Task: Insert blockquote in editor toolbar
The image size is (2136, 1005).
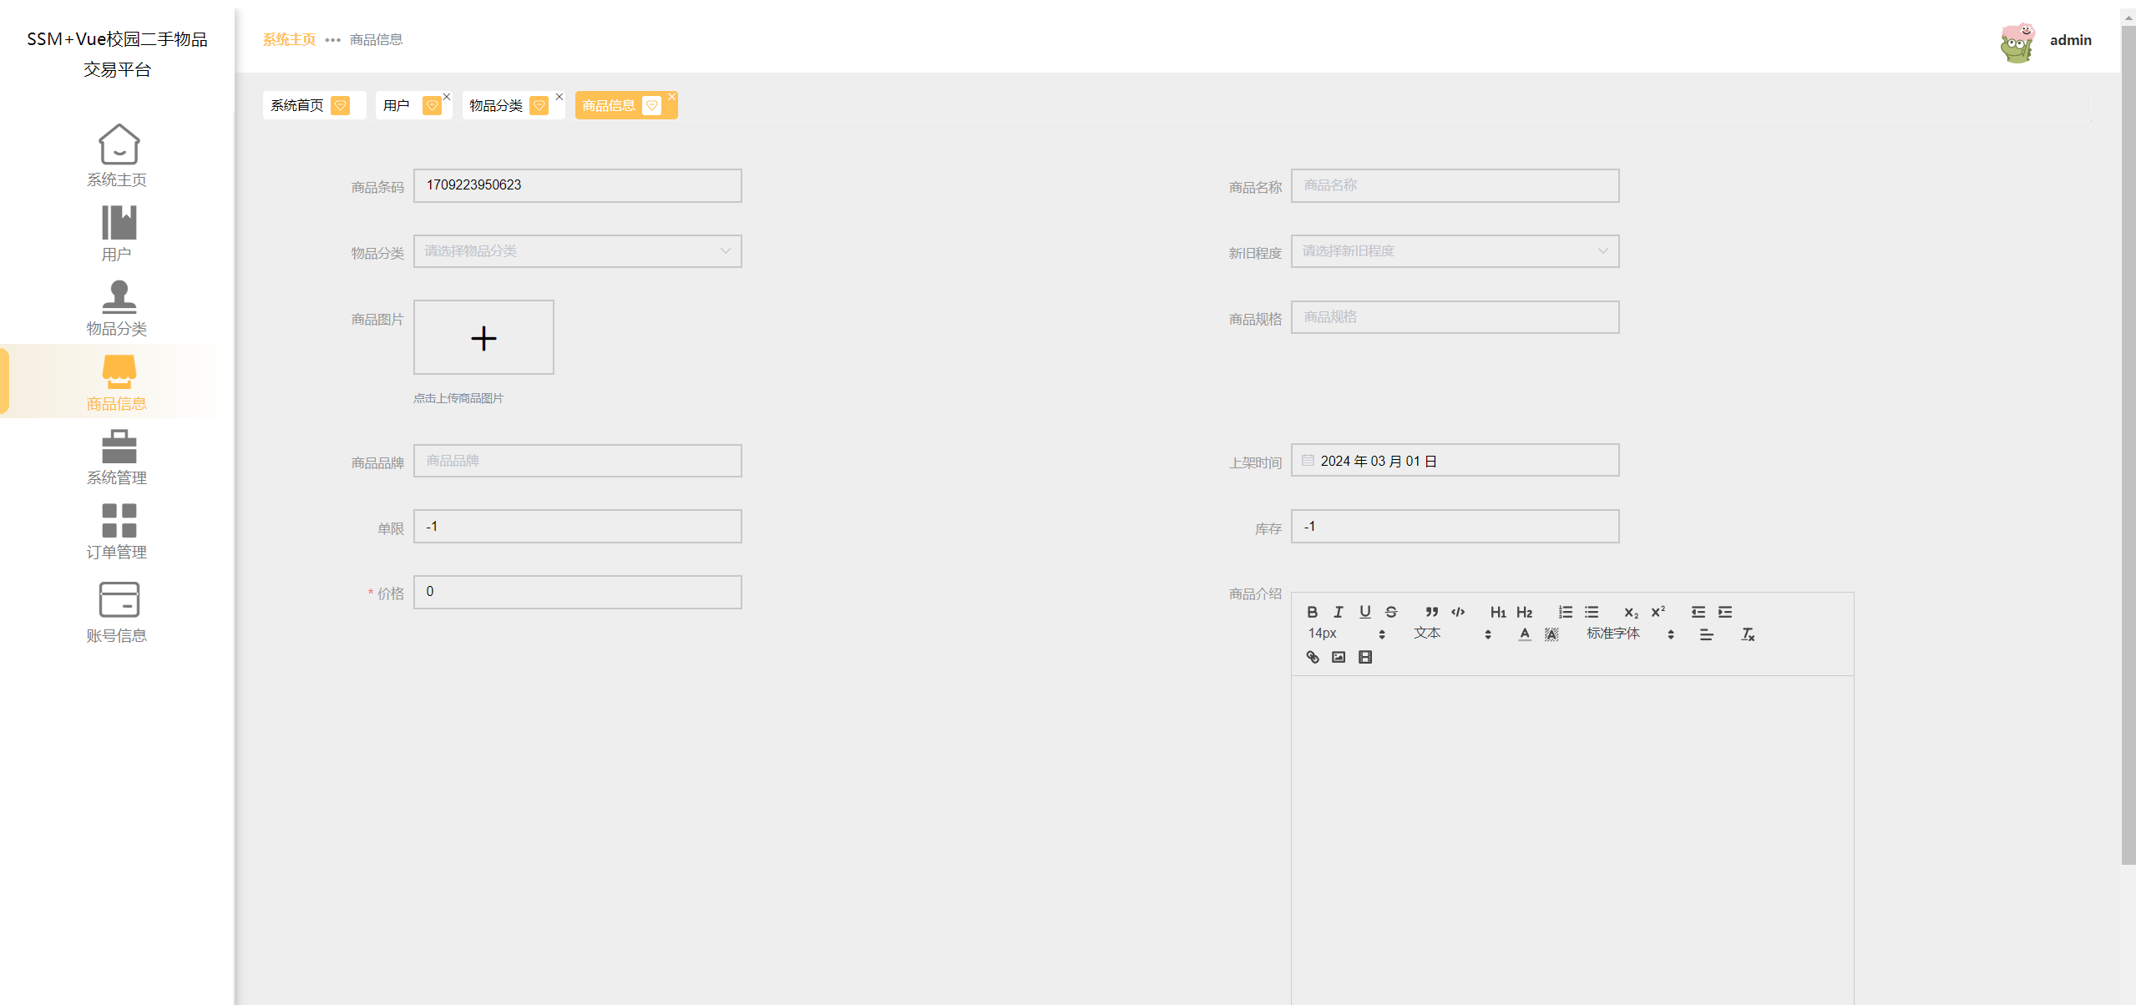Action: [x=1431, y=612]
